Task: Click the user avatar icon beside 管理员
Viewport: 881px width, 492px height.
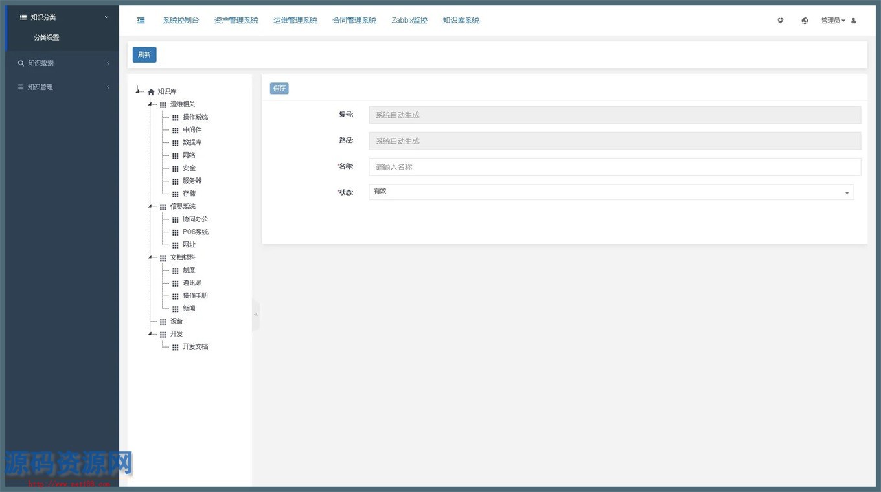Action: coord(854,21)
